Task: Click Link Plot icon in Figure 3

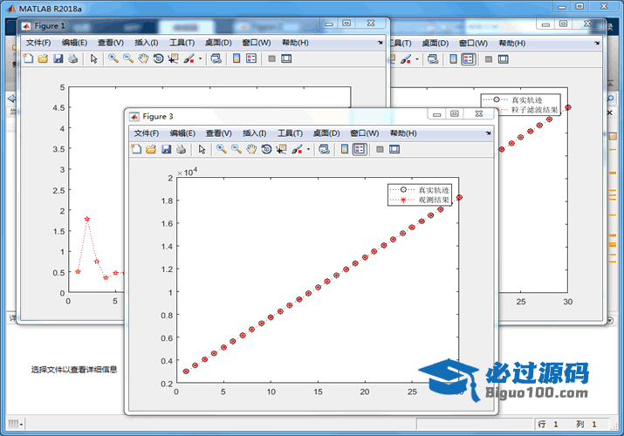Action: click(x=325, y=149)
